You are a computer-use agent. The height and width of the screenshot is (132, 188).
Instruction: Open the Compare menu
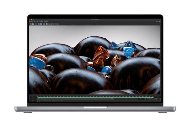tap(41, 22)
